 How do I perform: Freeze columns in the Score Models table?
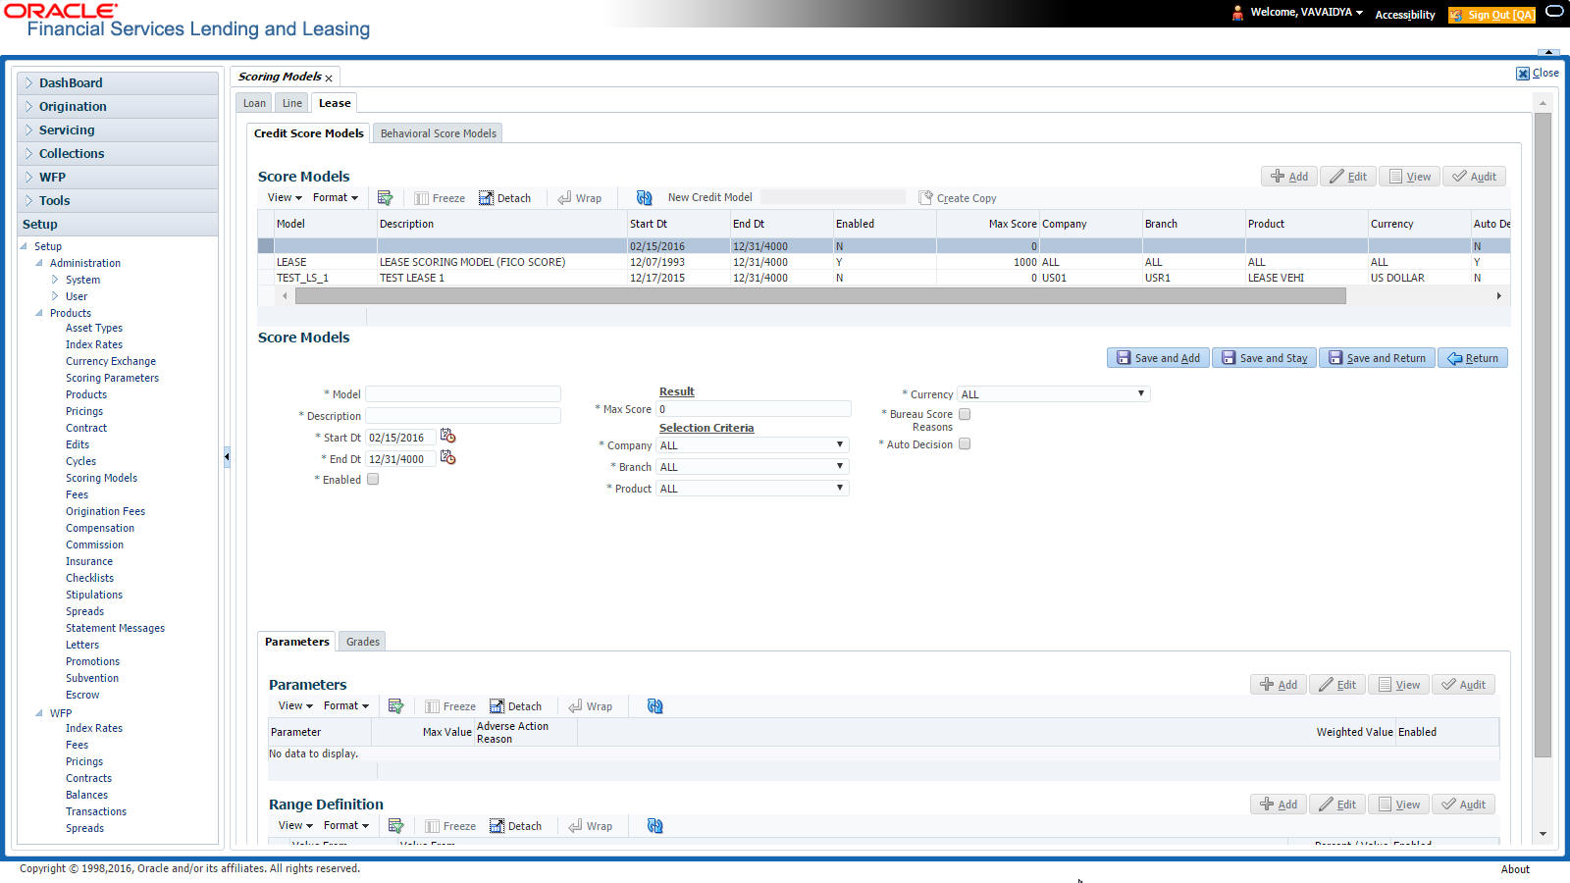[440, 198]
